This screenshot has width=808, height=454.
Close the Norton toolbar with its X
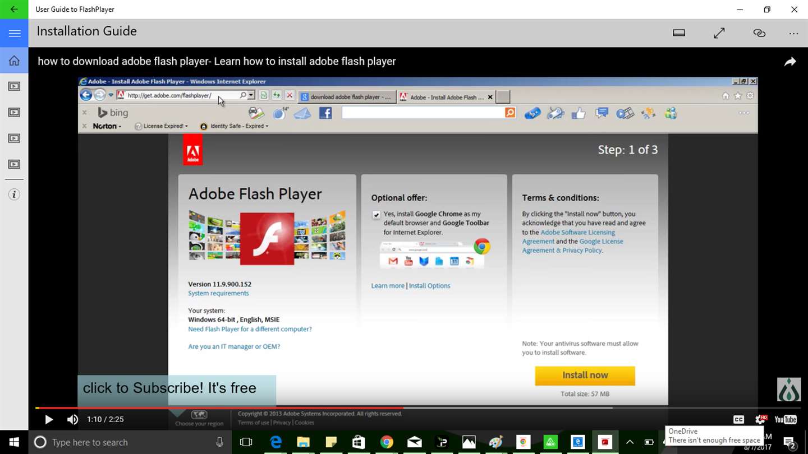click(85, 126)
